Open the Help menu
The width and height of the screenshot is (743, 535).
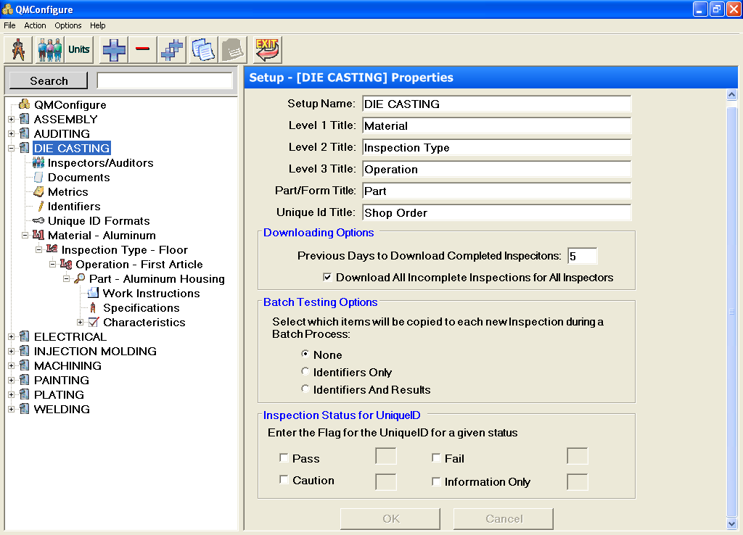[98, 25]
